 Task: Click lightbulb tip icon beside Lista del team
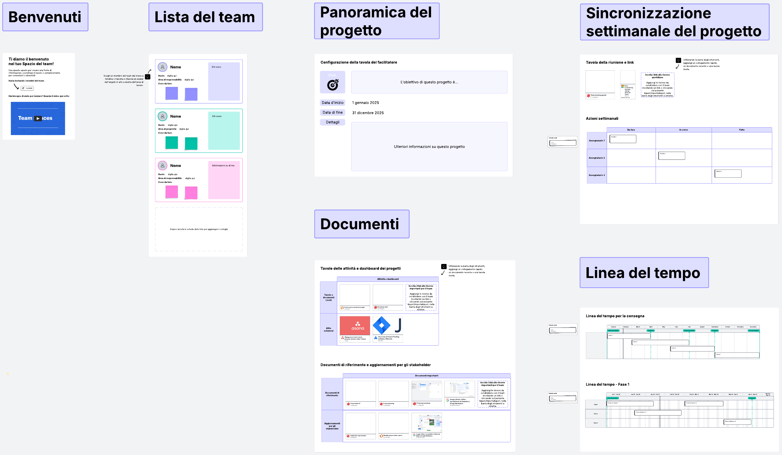click(148, 77)
